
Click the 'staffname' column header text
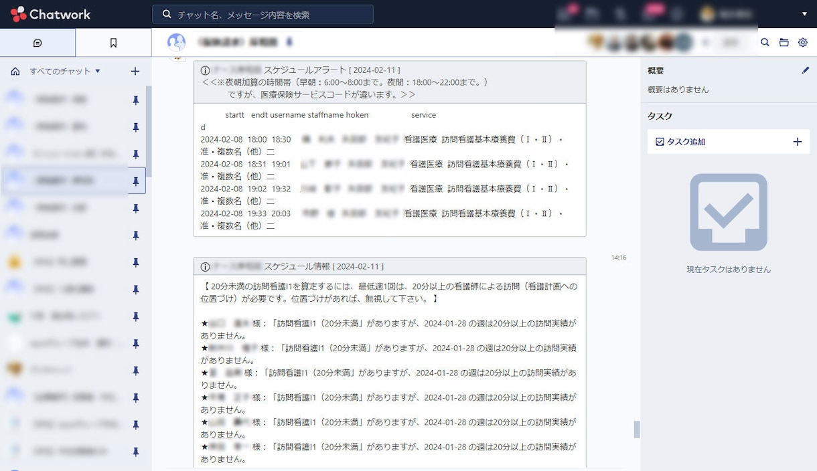(x=325, y=115)
